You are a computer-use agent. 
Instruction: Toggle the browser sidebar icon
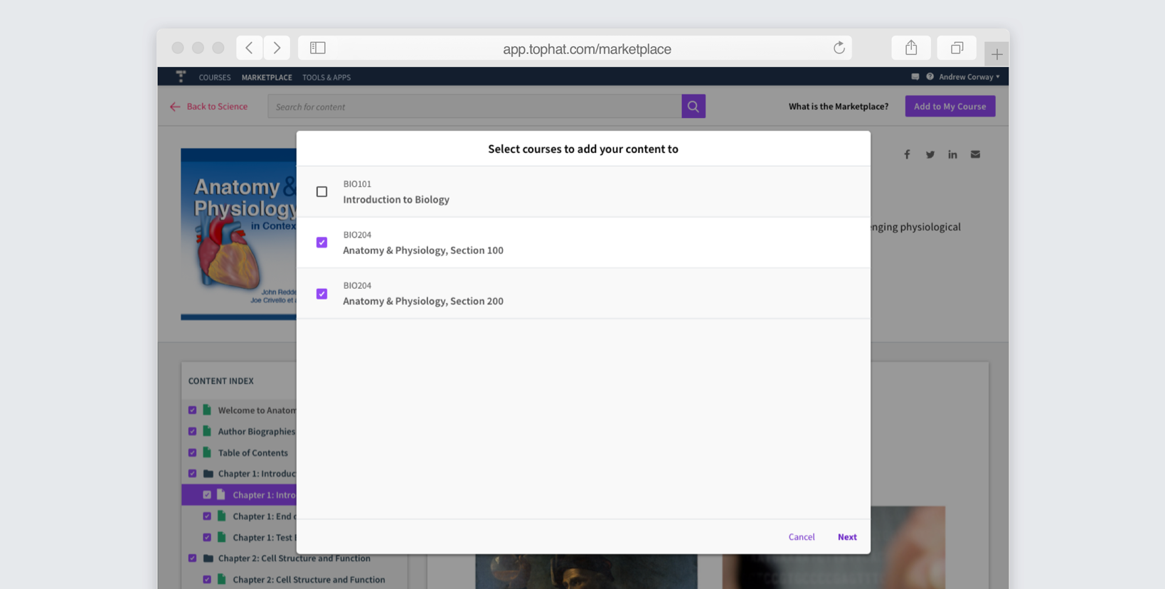(318, 48)
